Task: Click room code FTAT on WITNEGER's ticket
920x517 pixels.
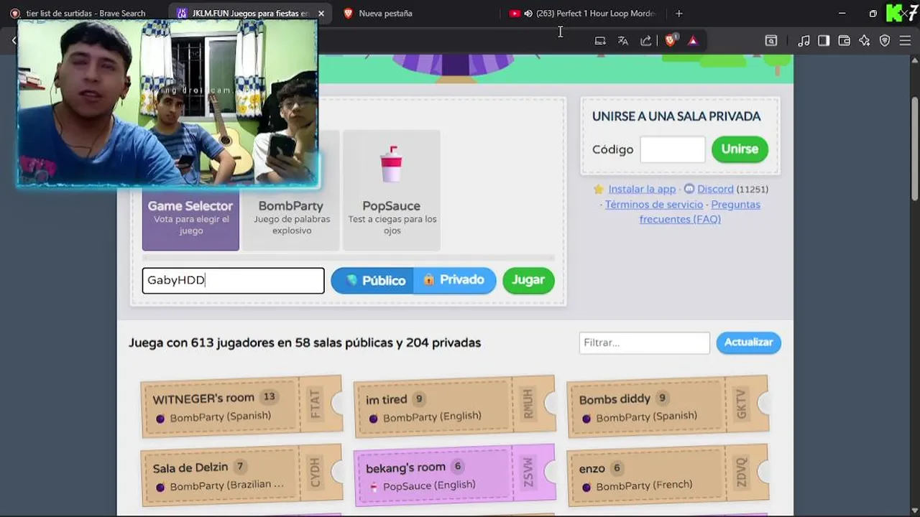Action: 315,405
